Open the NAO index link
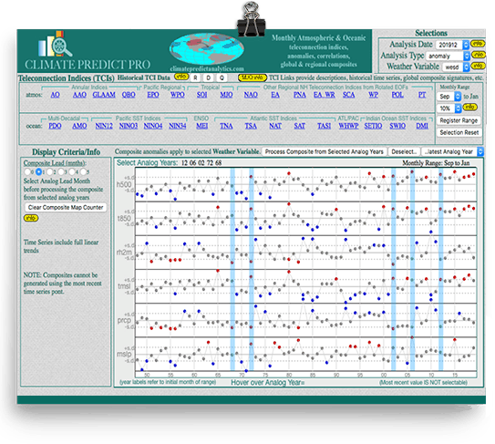This screenshot has height=444, width=495. click(251, 95)
